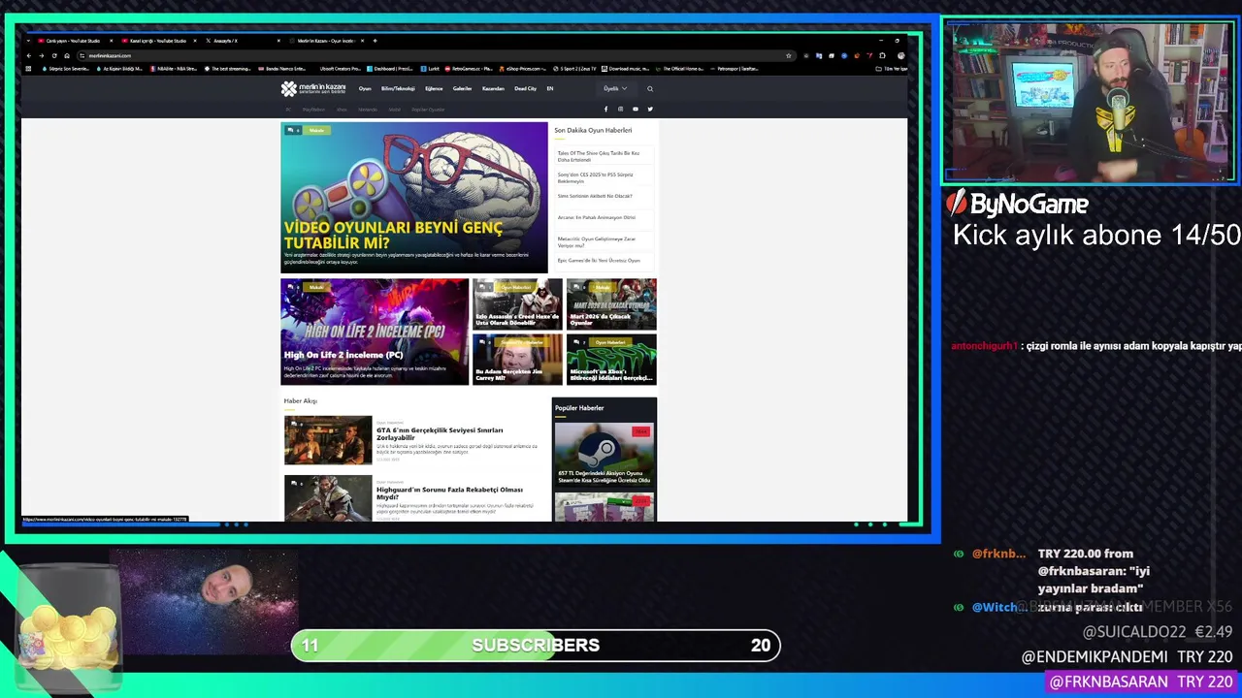The height and width of the screenshot is (698, 1242).
Task: Click the Popüler Oyunlar filter link
Action: [428, 110]
